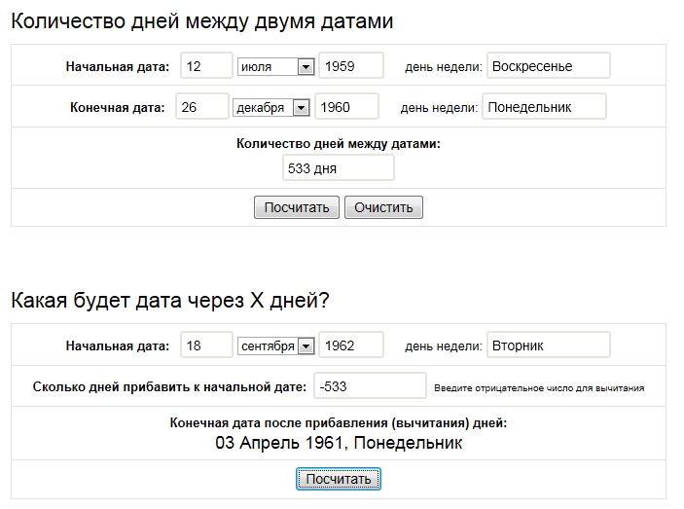Click the days-to-add field containing -533
Image resolution: width=684 pixels, height=509 pixels.
(370, 386)
